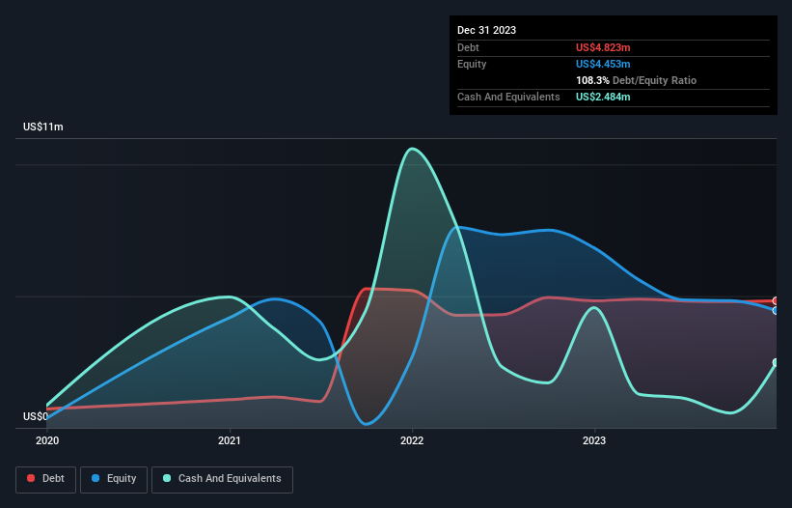Toggle the Equity legend button
The height and width of the screenshot is (508, 792).
click(114, 479)
